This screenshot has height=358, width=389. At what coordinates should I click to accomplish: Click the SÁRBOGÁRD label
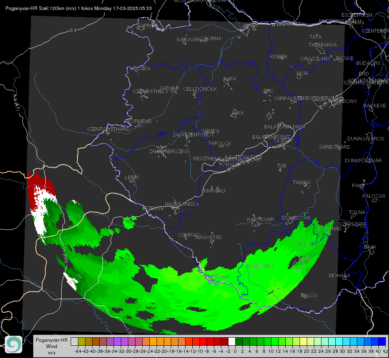click(x=335, y=147)
